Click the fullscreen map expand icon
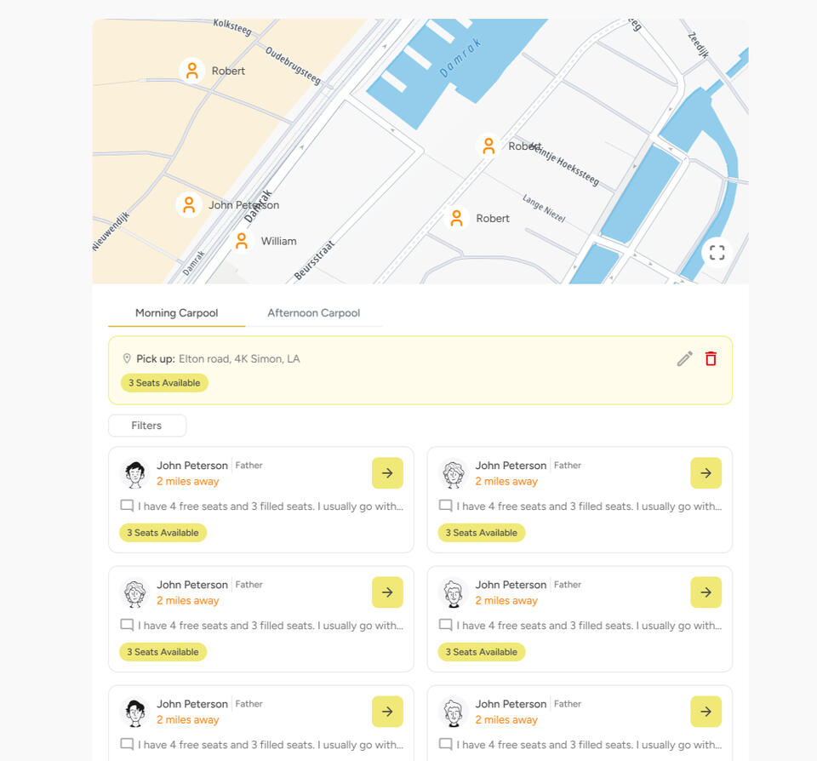The width and height of the screenshot is (817, 761). point(717,252)
